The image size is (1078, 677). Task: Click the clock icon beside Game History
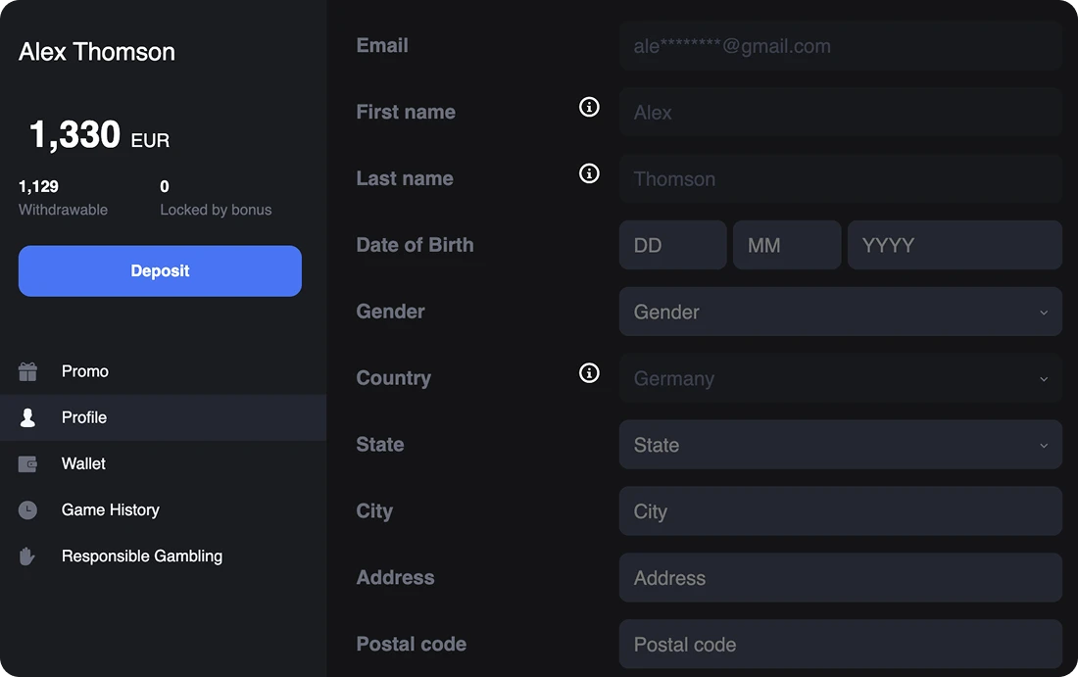point(27,509)
